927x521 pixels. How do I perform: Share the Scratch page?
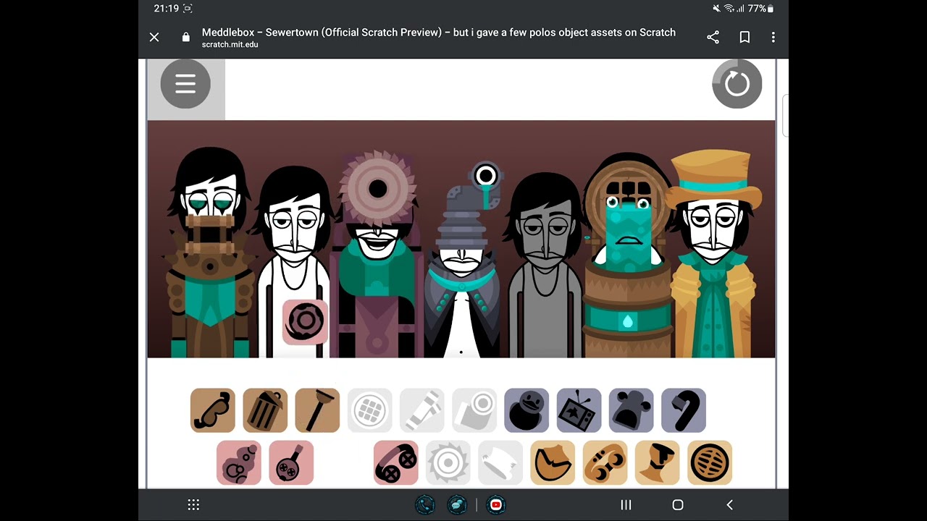click(713, 37)
